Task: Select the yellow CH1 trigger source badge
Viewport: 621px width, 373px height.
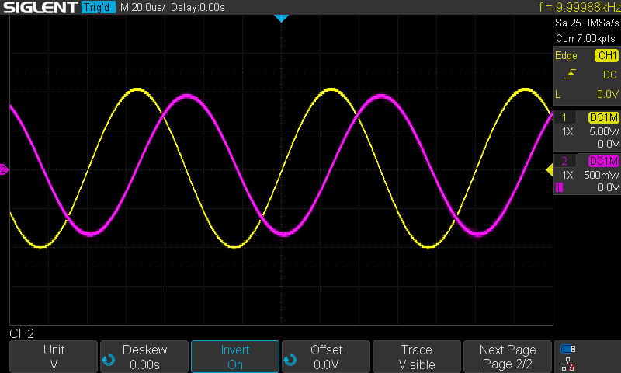Action: tap(606, 55)
